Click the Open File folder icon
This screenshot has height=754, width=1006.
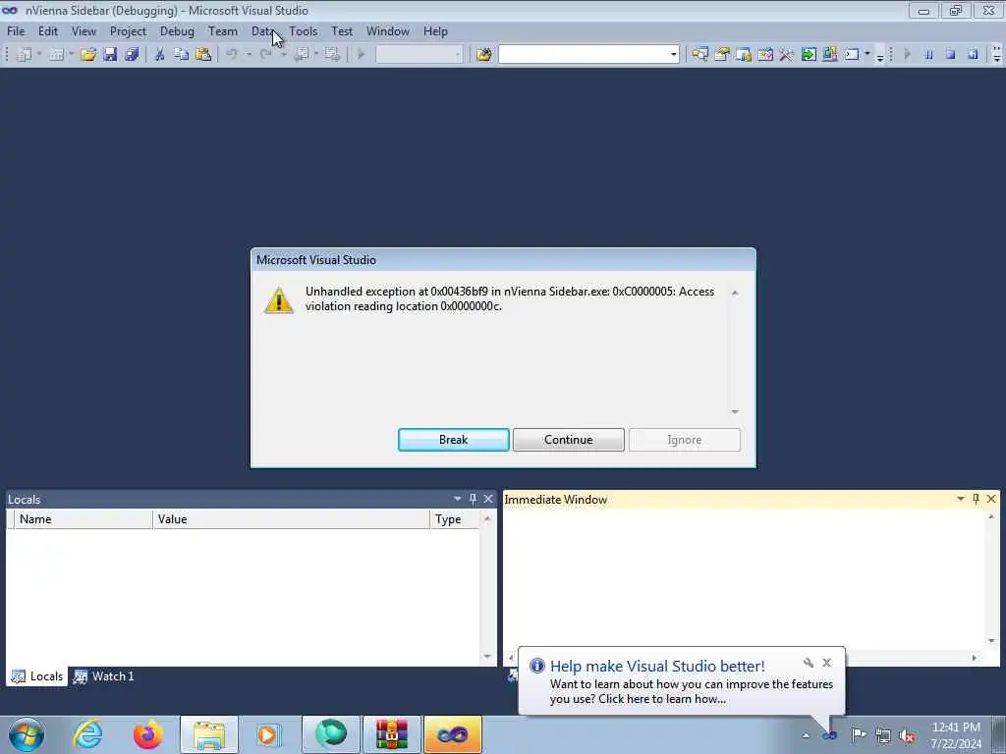pyautogui.click(x=87, y=55)
